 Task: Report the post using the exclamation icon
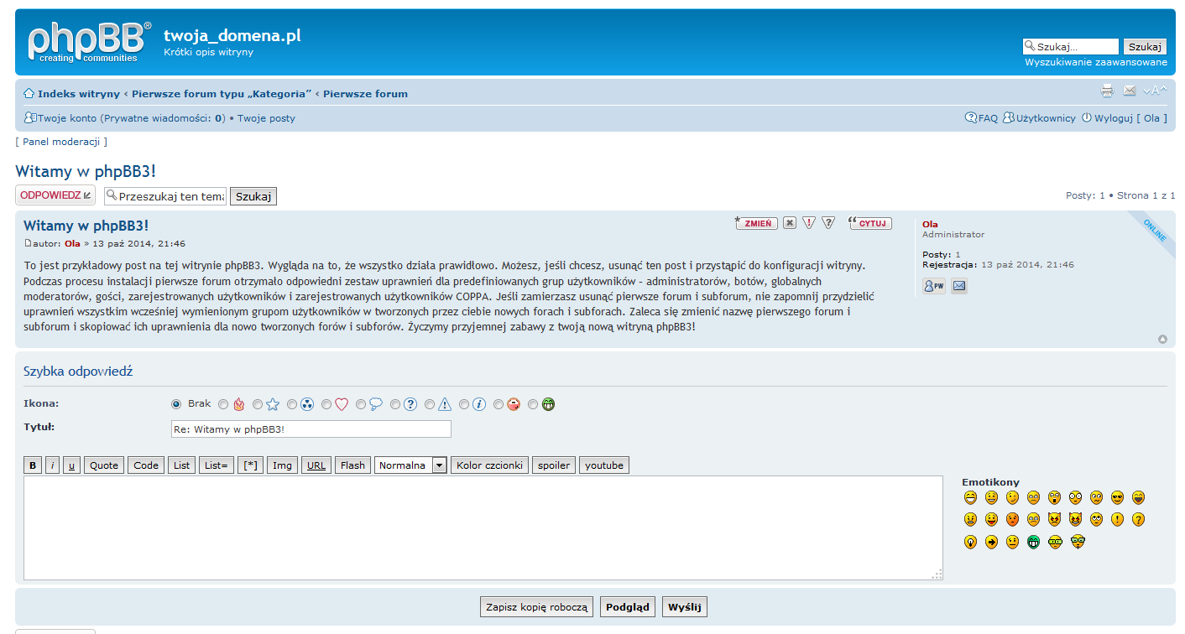[x=809, y=223]
